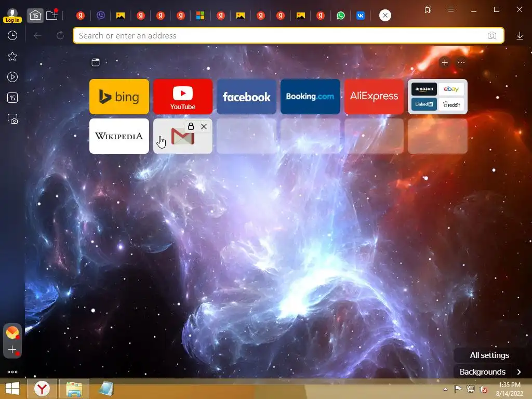Screen dimensions: 532x399
Task: Open the sidebar tab counter icon showing 15
Action: click(12, 98)
